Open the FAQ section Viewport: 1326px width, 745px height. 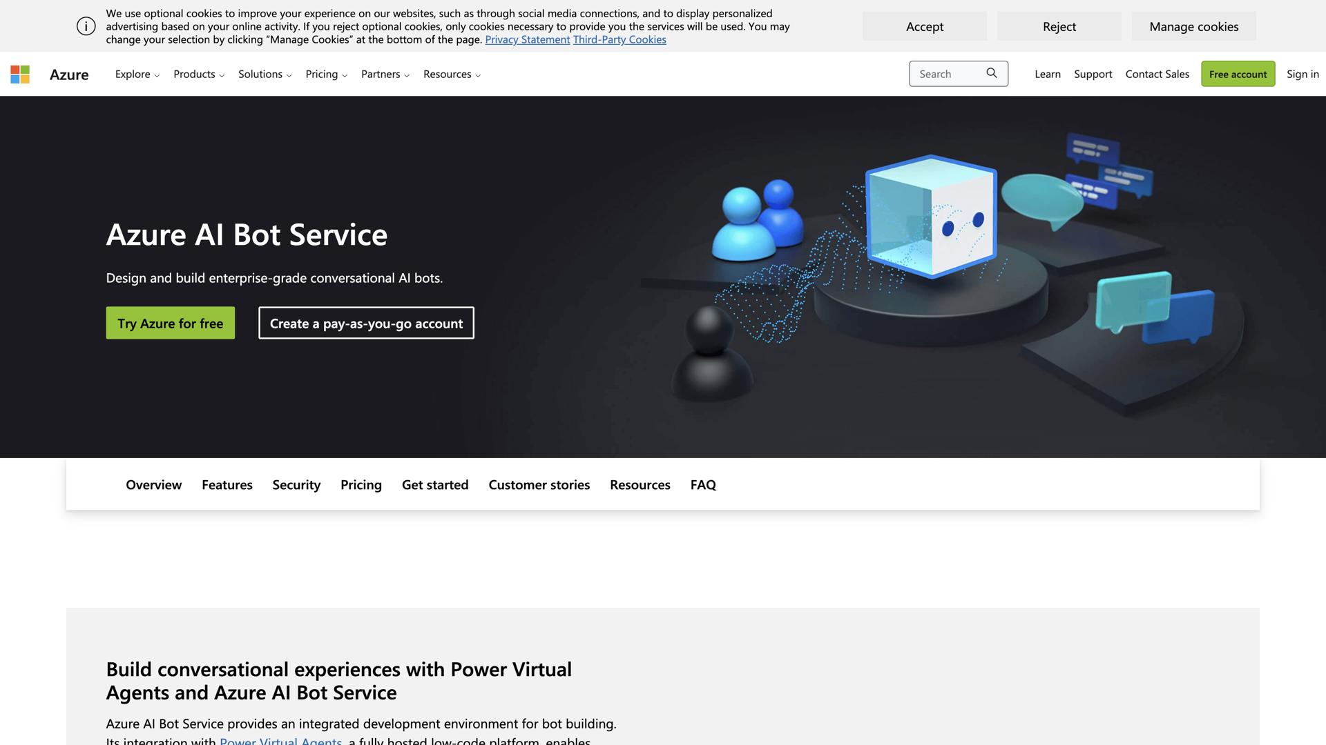pos(702,485)
